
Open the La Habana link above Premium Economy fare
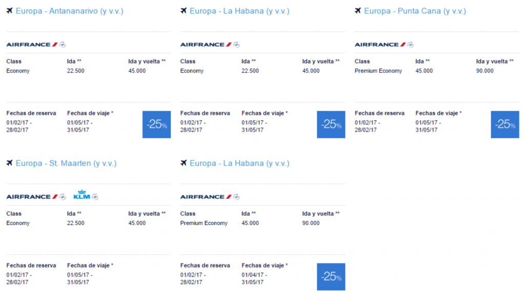[x=239, y=163]
